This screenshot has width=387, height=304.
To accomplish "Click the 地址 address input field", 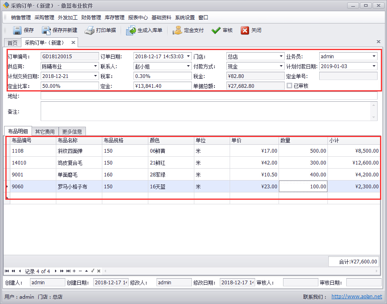I will click(x=209, y=96).
